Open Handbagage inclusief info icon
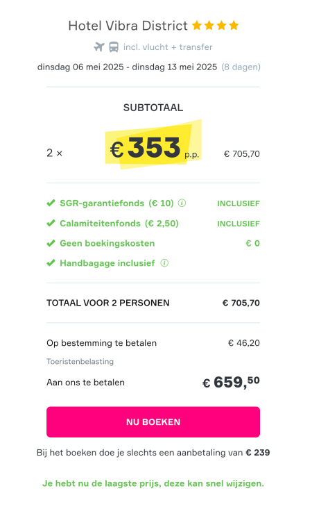 pyautogui.click(x=164, y=263)
